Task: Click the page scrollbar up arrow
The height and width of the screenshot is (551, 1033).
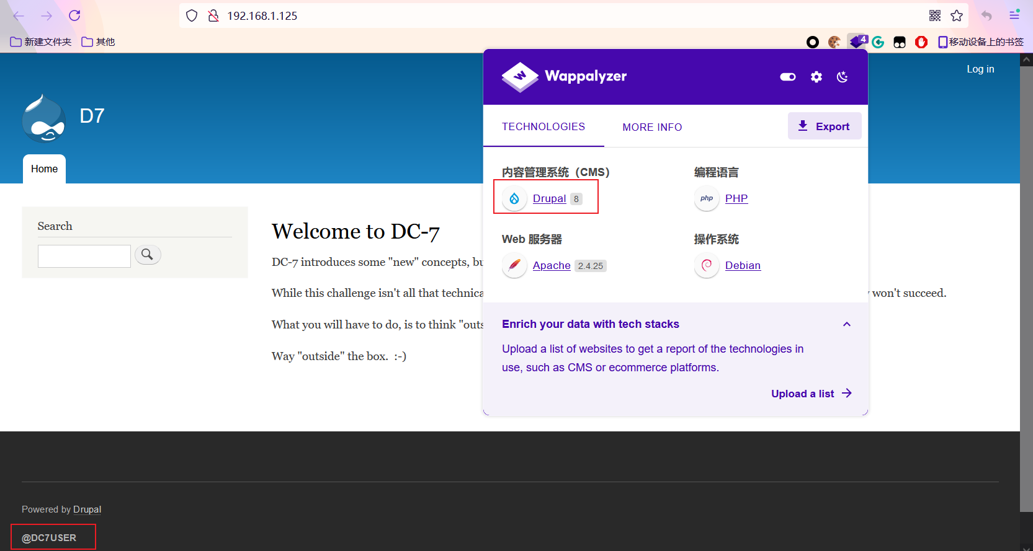Action: (x=1026, y=60)
